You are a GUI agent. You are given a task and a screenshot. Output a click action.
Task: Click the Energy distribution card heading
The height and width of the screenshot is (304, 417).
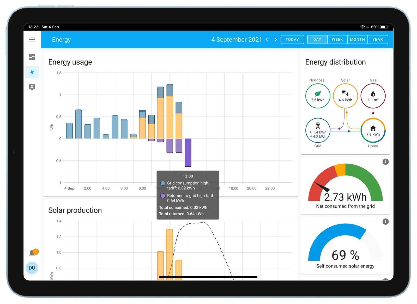335,62
